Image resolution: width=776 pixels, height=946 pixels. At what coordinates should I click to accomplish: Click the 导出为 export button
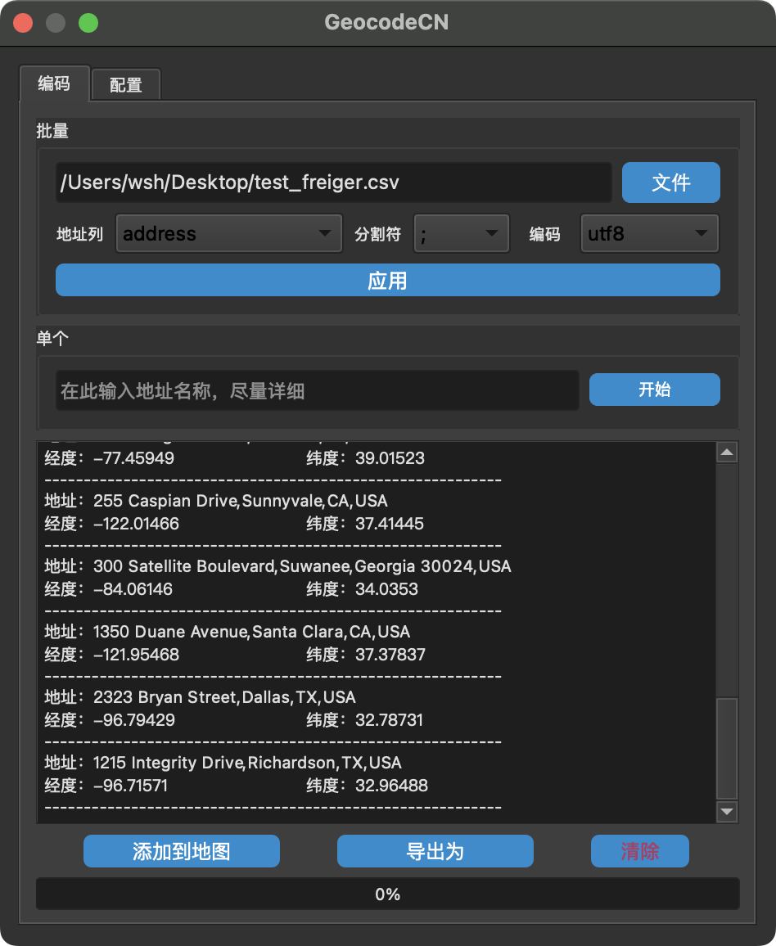(x=435, y=851)
